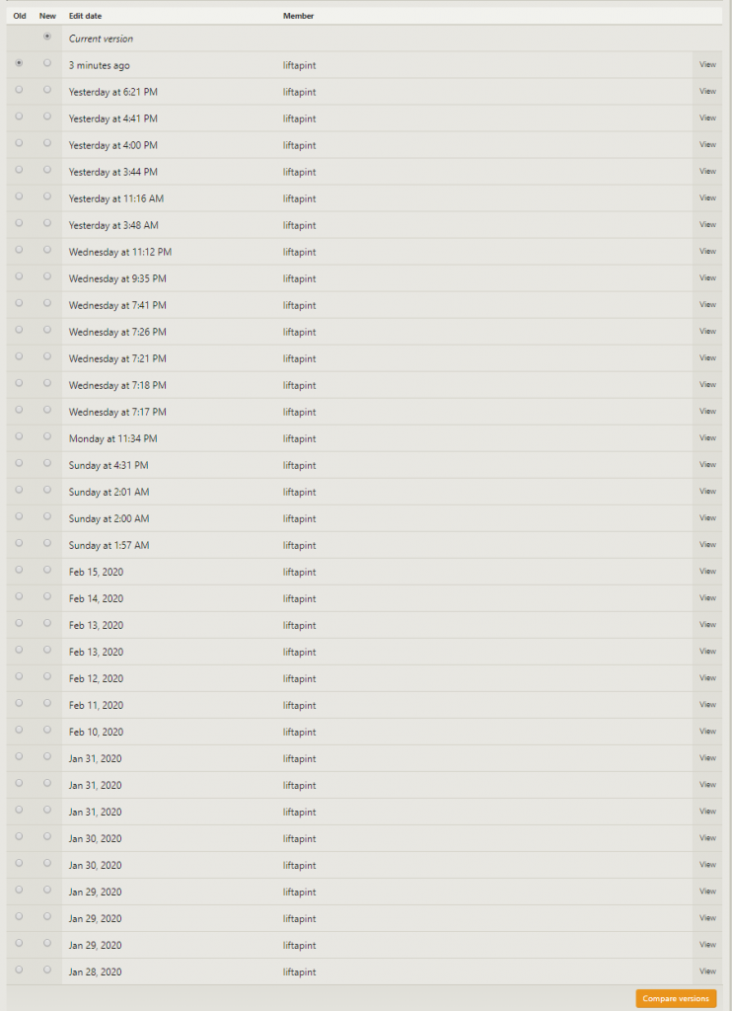Open liftapint profile on Yesterday 3:44 PM row

[299, 172]
